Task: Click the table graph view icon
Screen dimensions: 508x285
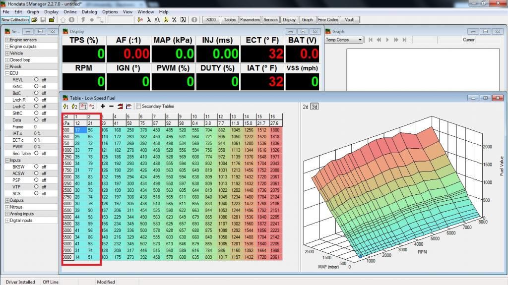Action: point(129,106)
